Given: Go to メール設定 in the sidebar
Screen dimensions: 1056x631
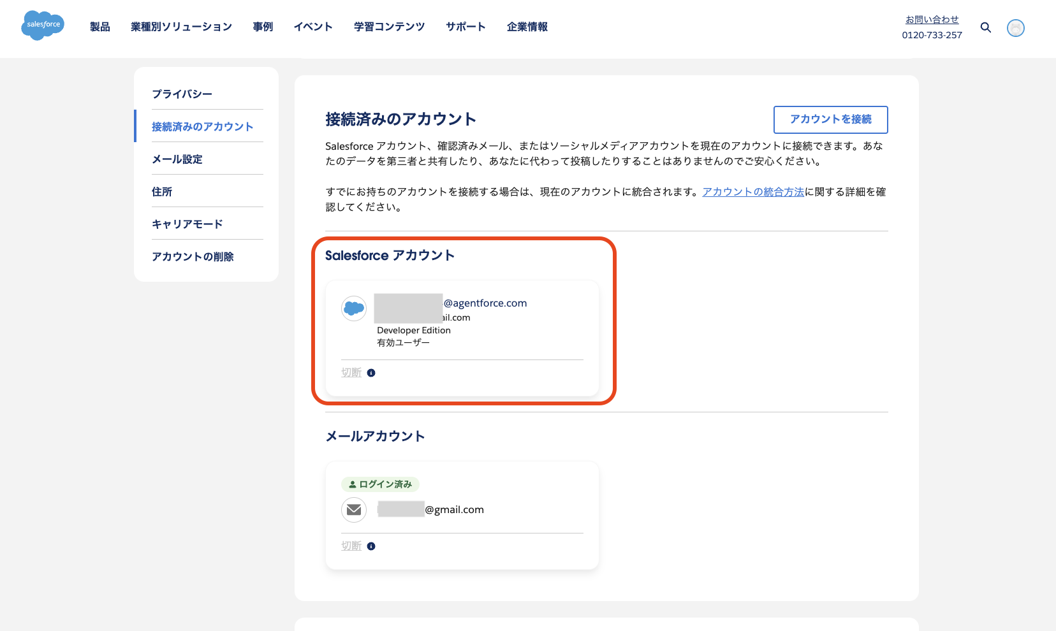Looking at the screenshot, I should pos(177,159).
